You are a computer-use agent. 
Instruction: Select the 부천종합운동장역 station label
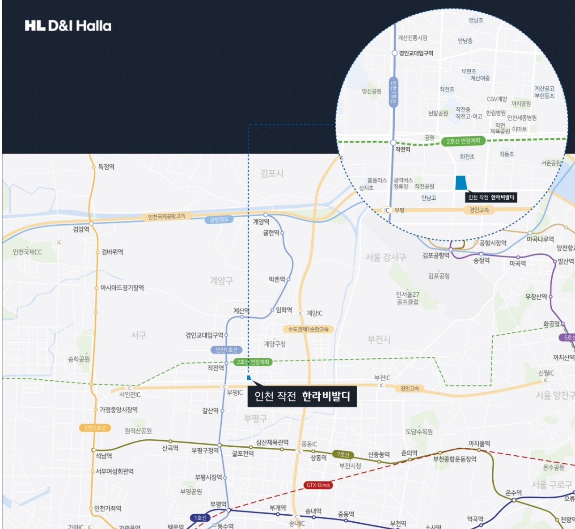click(x=455, y=459)
